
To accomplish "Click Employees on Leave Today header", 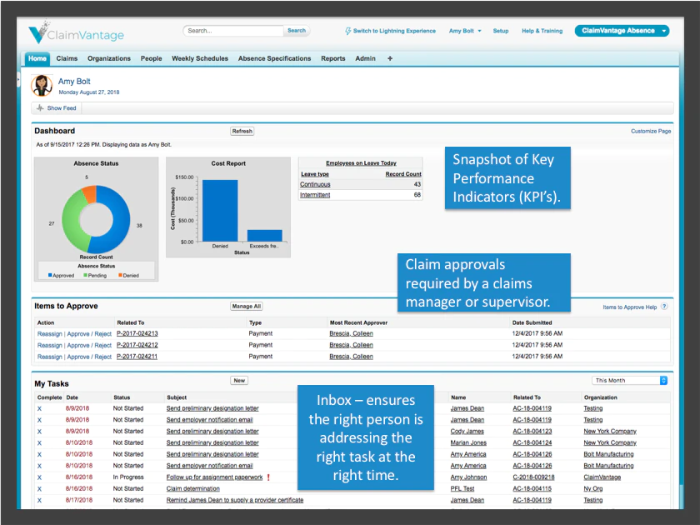I will (x=361, y=163).
